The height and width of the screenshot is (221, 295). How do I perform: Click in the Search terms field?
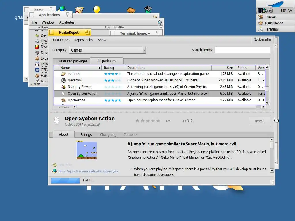coord(242,50)
